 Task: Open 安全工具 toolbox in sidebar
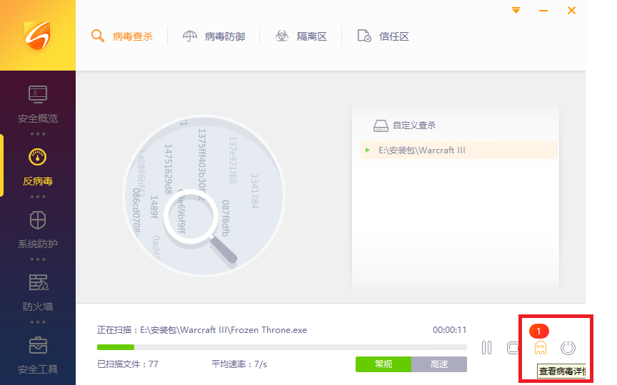(x=38, y=356)
